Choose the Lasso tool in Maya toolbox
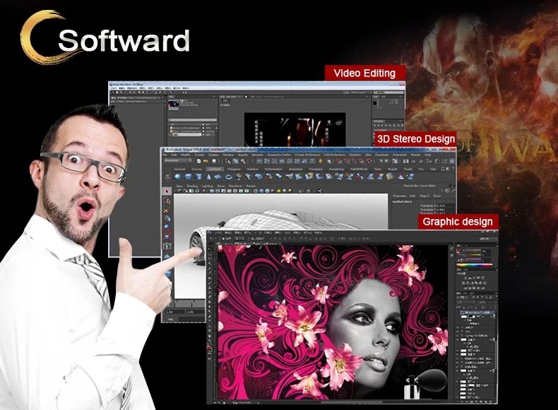This screenshot has width=558, height=410. click(167, 201)
